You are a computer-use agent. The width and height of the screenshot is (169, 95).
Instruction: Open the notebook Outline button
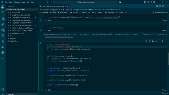(119, 12)
